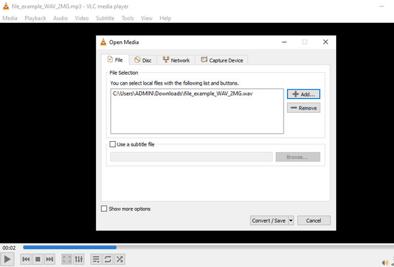Open the Media menu
This screenshot has width=394, height=267.
coord(10,18)
